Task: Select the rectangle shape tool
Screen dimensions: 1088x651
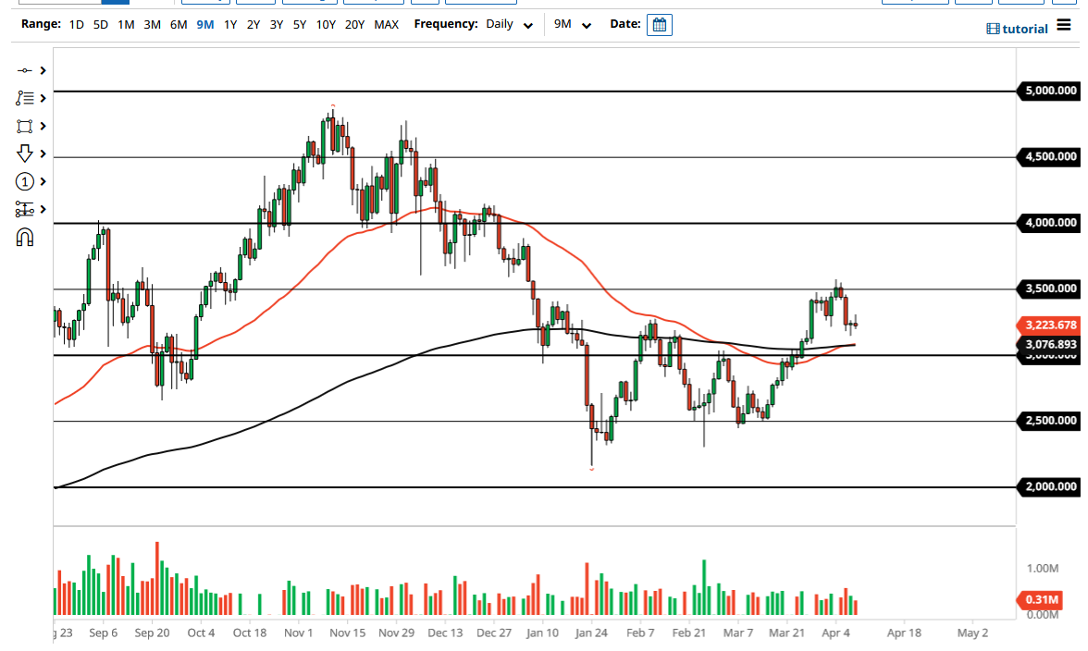Action: click(x=25, y=125)
